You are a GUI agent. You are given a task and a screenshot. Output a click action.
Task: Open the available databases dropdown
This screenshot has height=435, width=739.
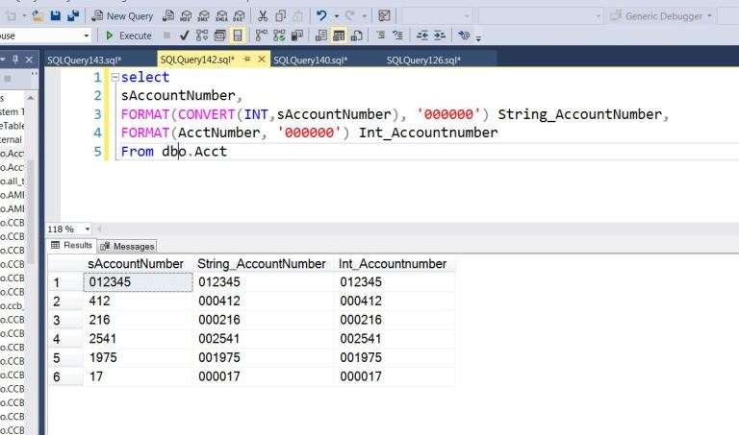pyautogui.click(x=88, y=36)
